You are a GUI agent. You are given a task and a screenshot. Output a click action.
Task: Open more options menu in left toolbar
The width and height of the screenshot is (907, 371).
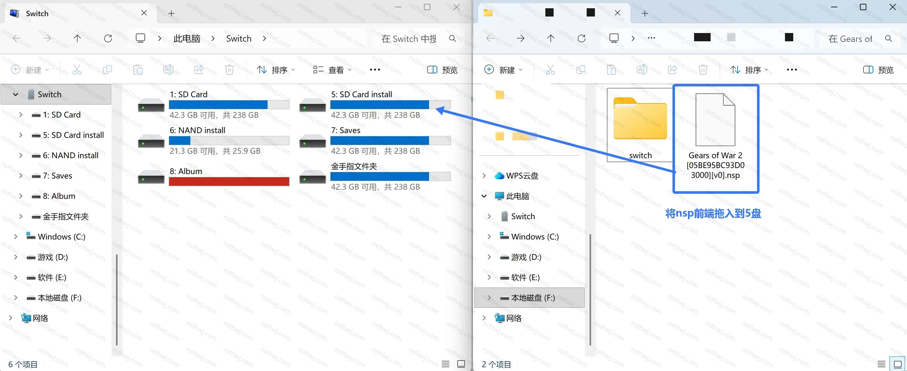point(375,70)
